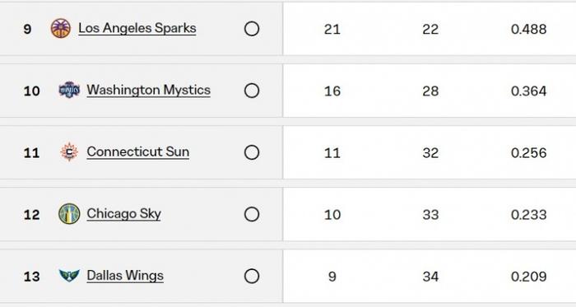Select the Washington Mystics radio circle
This screenshot has height=307, width=576.
tap(252, 91)
